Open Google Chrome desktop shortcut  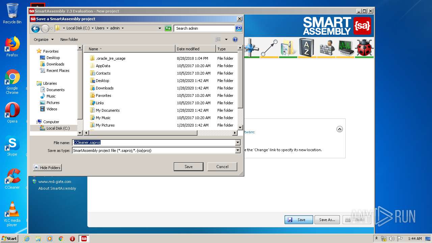coord(12,82)
